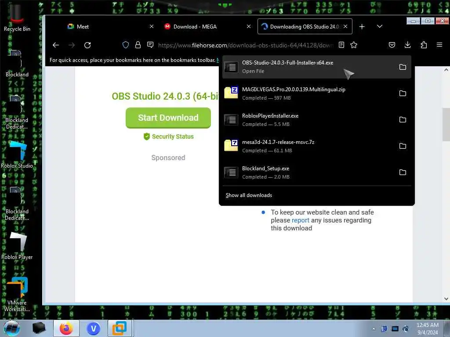Open the Windows Start orb
Image resolution: width=450 pixels, height=337 pixels.
(x=11, y=328)
